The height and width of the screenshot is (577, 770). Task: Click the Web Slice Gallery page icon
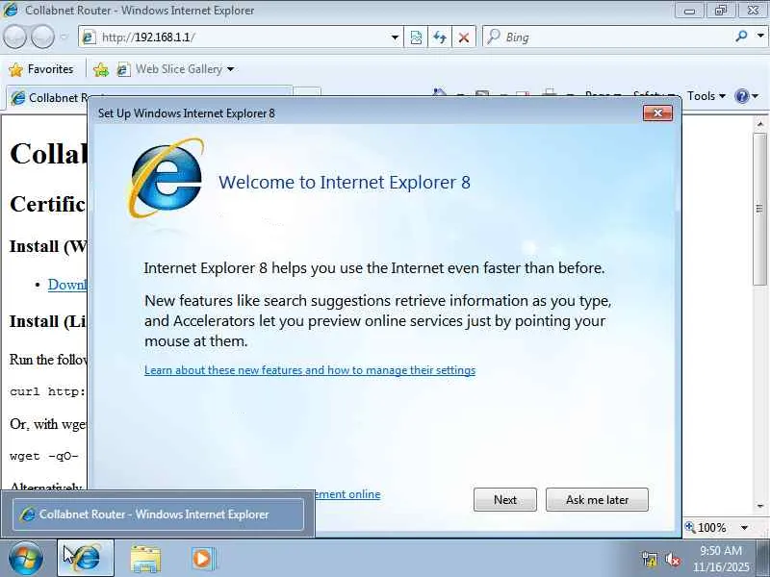[123, 69]
